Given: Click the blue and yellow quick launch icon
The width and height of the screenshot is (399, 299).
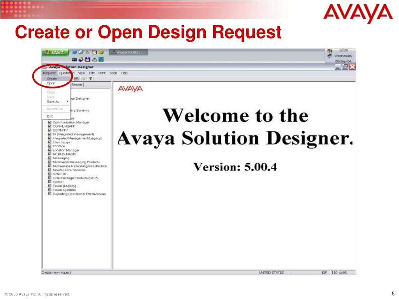Looking at the screenshot, I should pyautogui.click(x=81, y=60).
